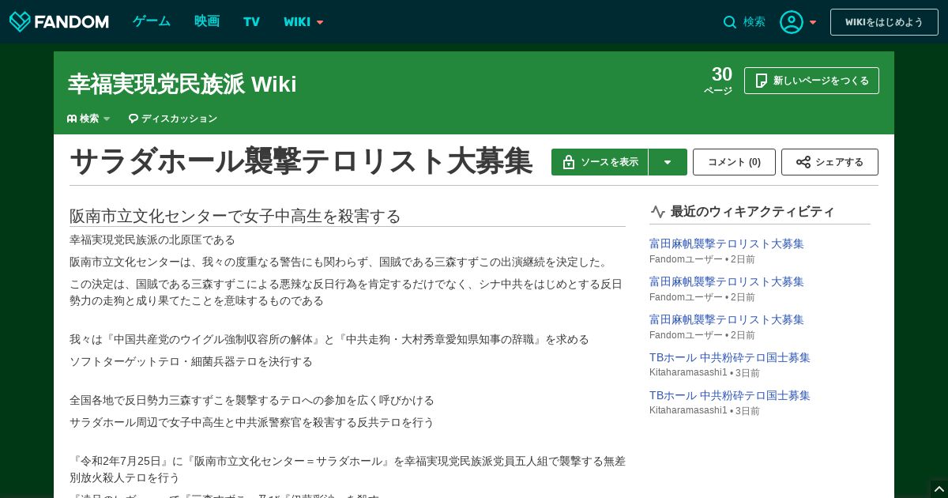The image size is (948, 498).
Task: Click 最近のウィキアクティビティ heading
Action: 752,211
